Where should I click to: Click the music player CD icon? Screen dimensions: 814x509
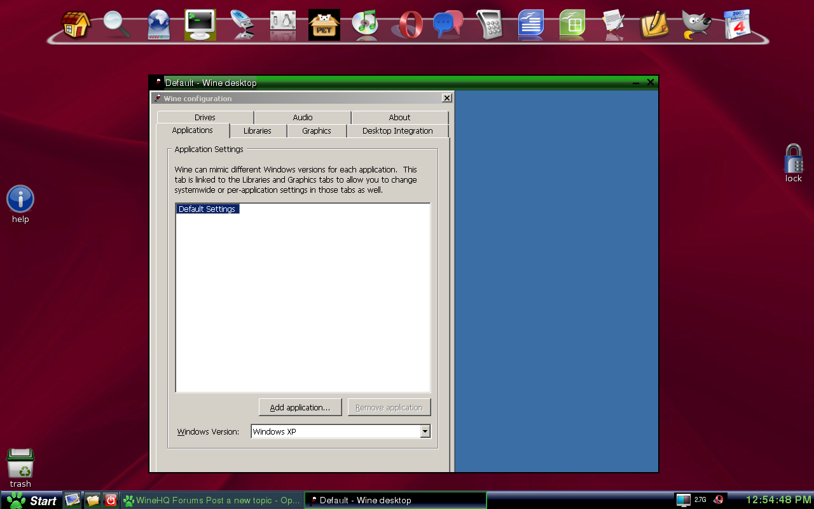pyautogui.click(x=365, y=25)
